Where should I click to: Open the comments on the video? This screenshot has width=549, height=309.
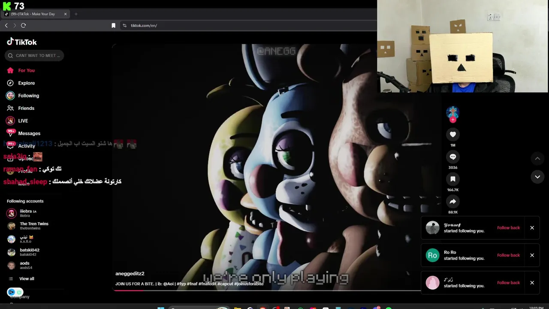[452, 157]
